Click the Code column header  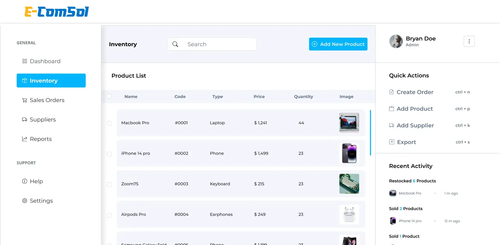pos(180,97)
